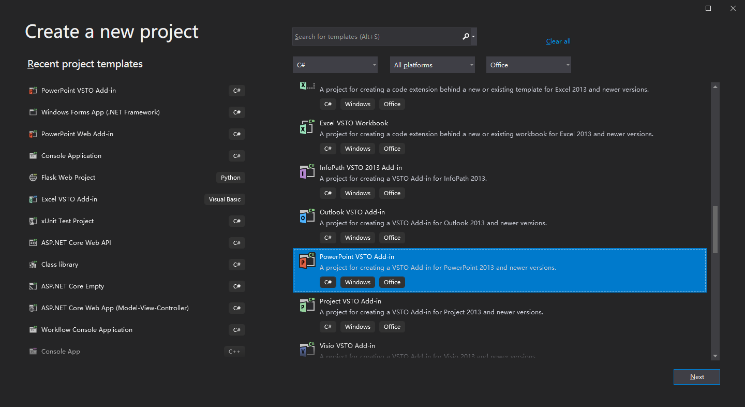
Task: Click Windows tag under Outlook VSTO Add-in
Action: click(x=357, y=238)
